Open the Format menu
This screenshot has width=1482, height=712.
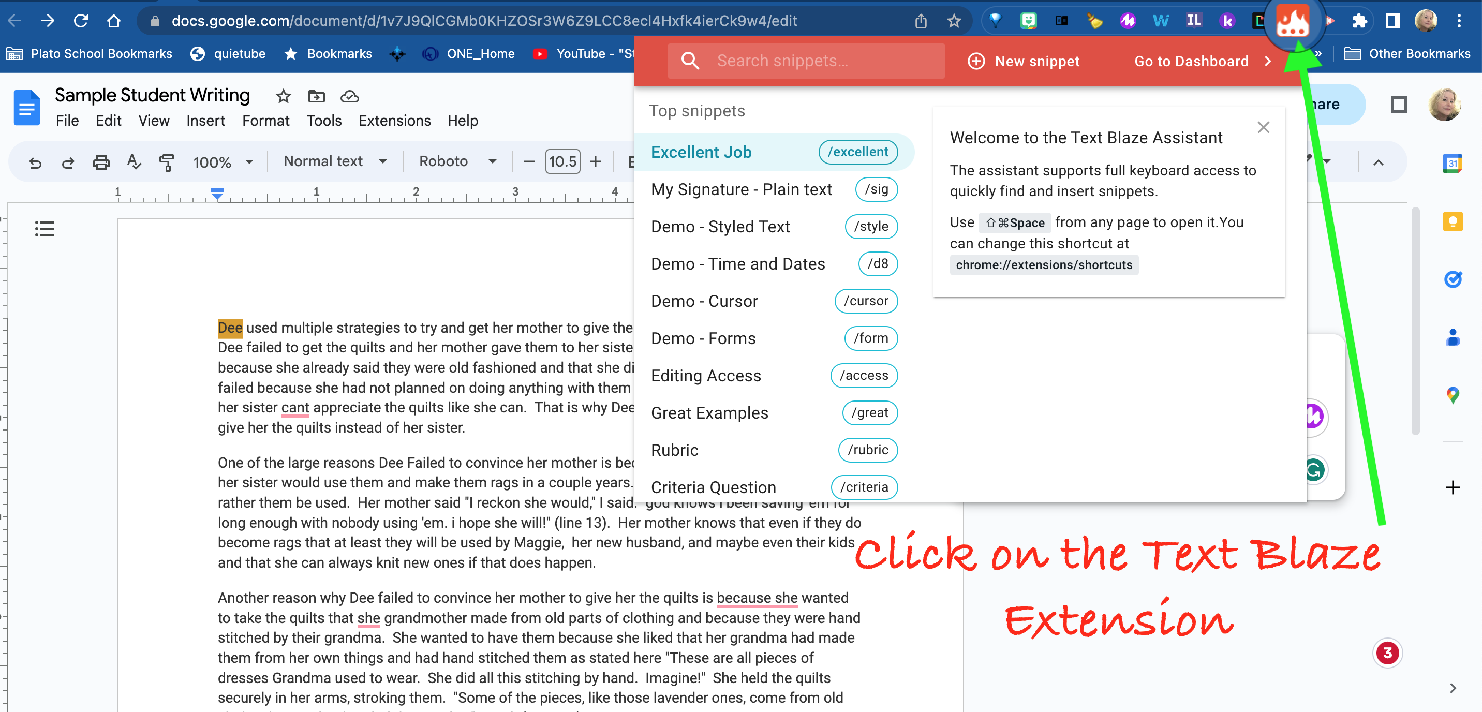(x=265, y=121)
